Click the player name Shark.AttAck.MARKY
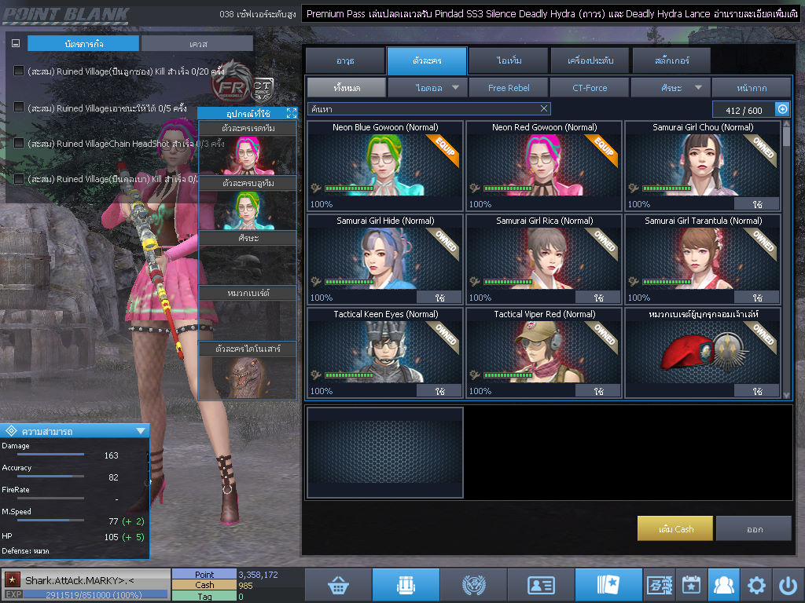 click(79, 580)
